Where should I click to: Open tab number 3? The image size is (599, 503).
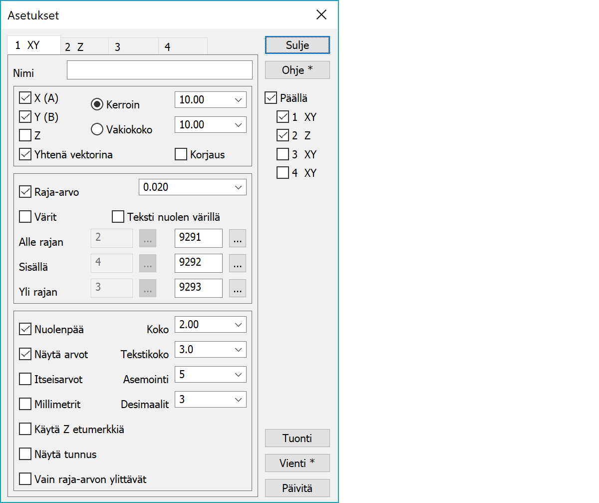(133, 47)
